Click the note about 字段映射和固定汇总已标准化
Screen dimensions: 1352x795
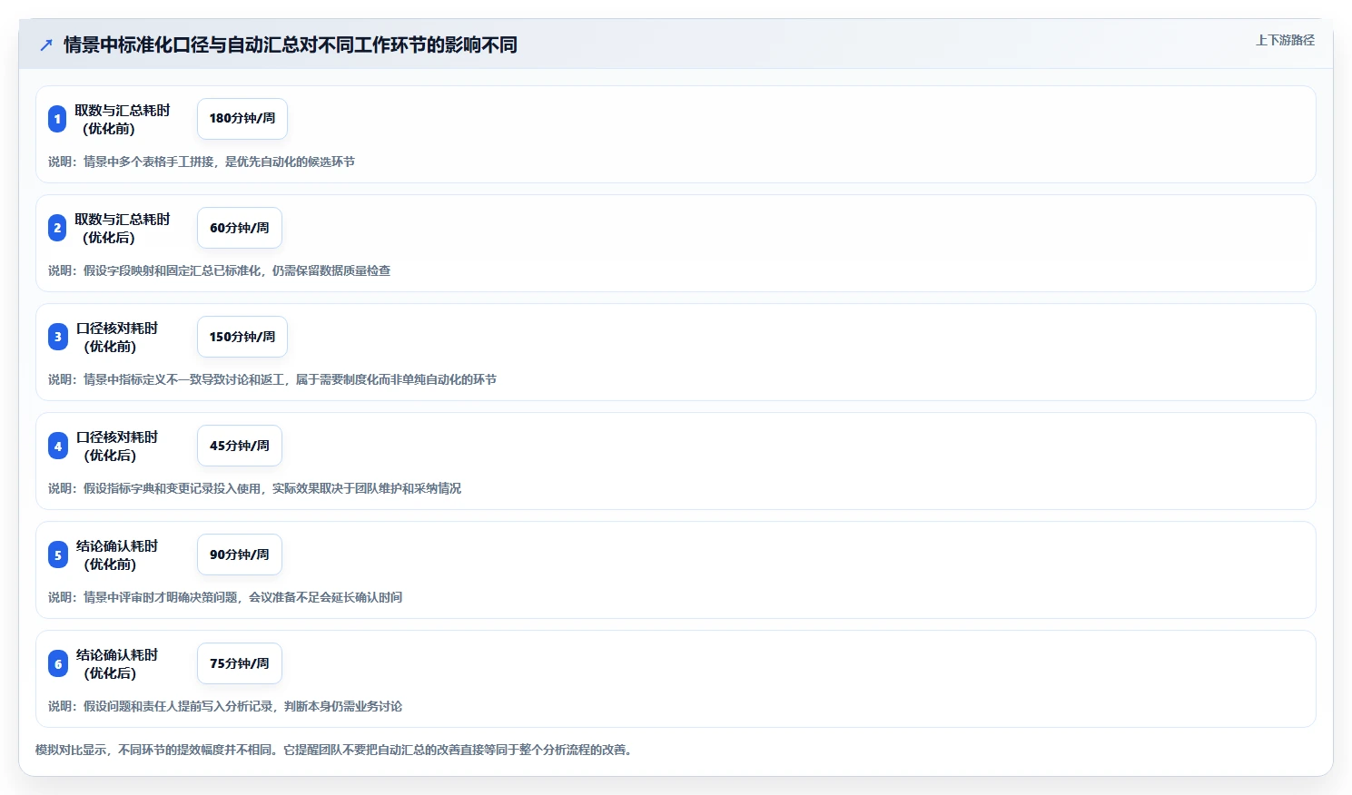(x=220, y=270)
